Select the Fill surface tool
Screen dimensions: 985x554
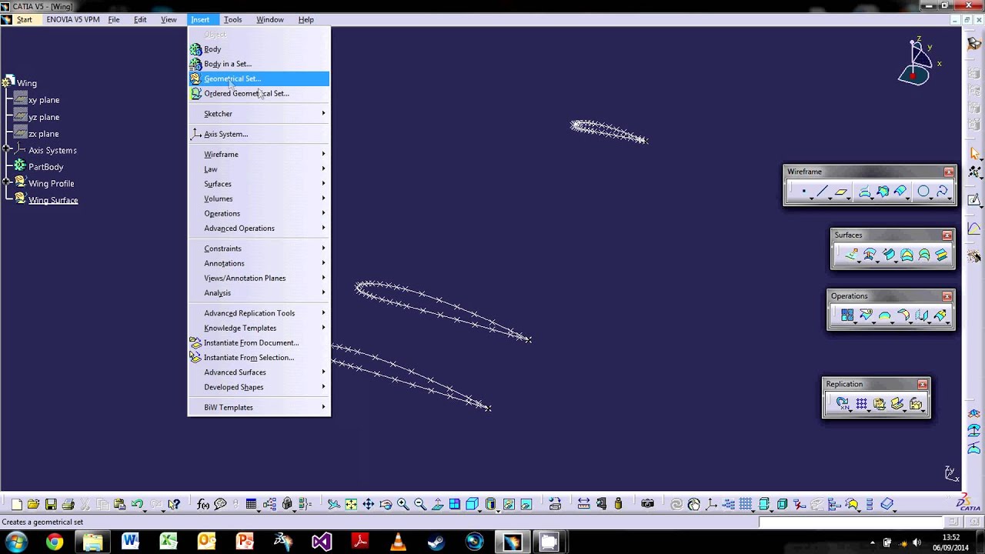point(907,255)
